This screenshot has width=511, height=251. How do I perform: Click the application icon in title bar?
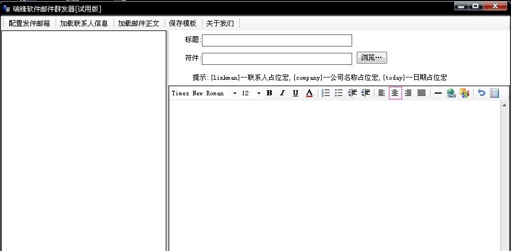[6, 9]
